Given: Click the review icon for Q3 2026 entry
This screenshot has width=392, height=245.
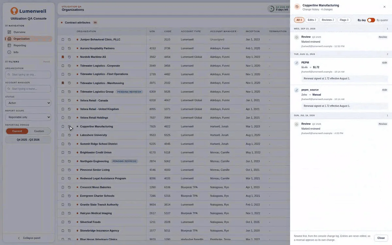Looking at the screenshot, I should pyautogui.click(x=297, y=37).
